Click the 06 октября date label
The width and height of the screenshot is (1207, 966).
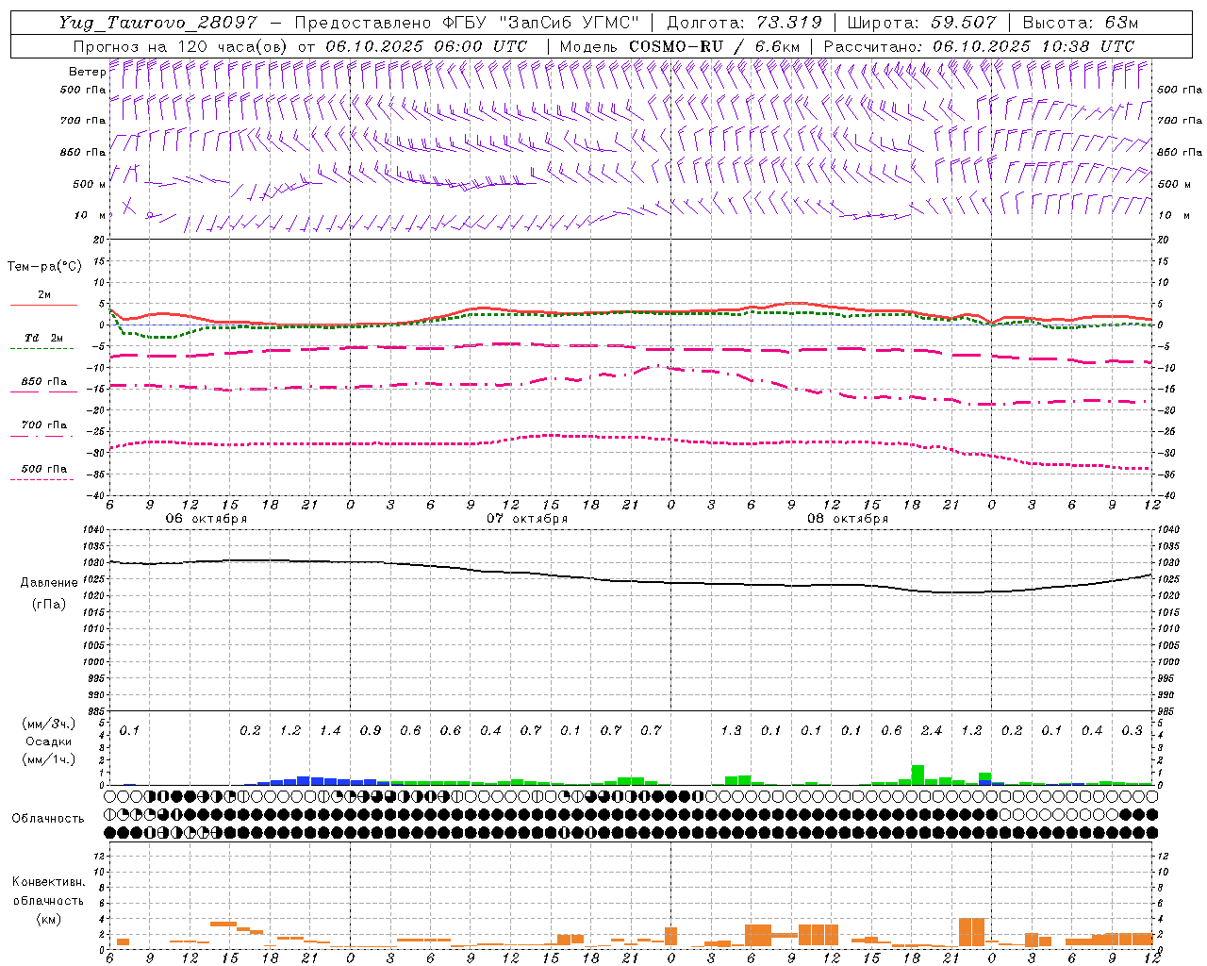[207, 519]
